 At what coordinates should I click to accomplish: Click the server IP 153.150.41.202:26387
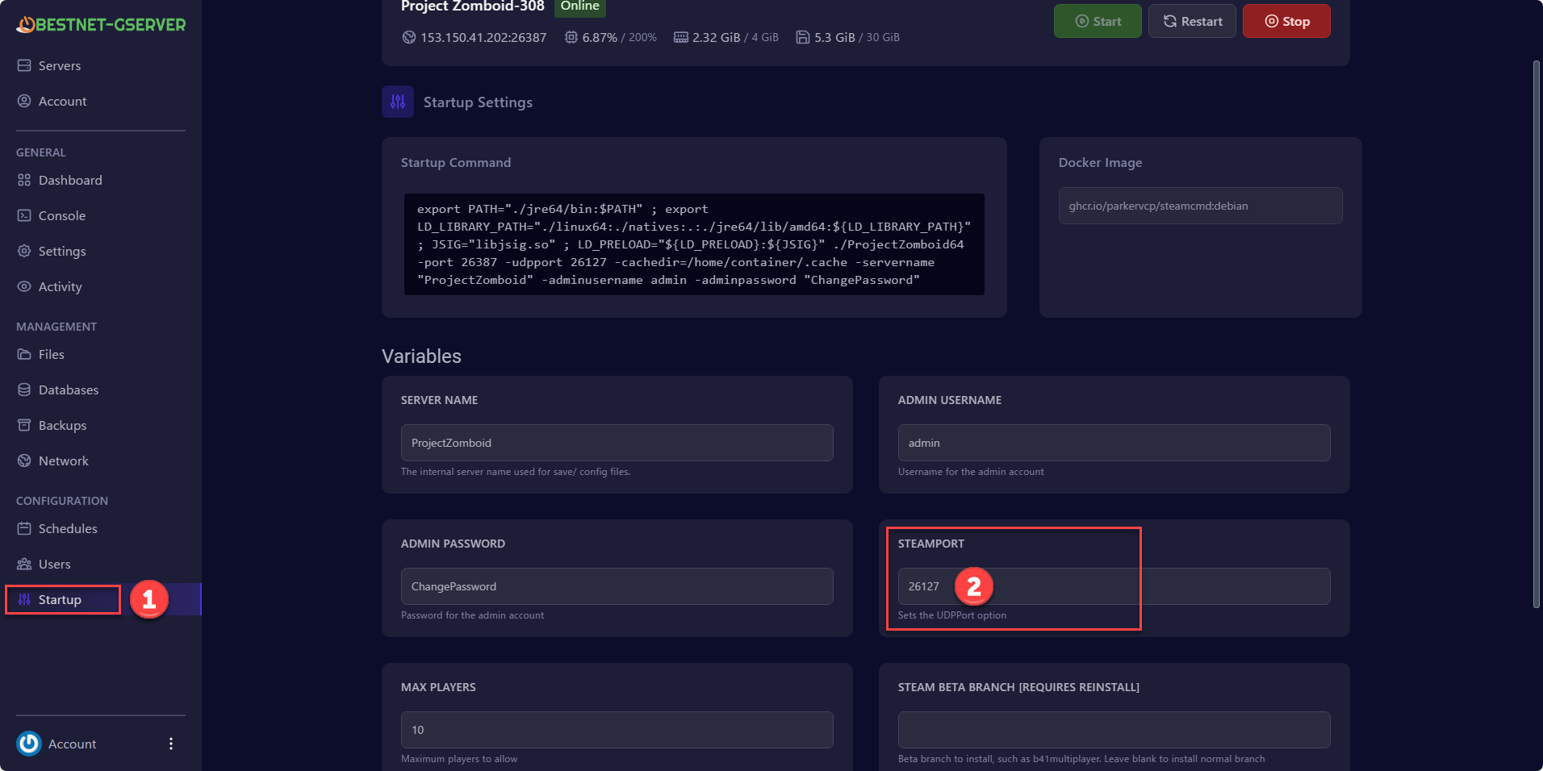coord(483,37)
